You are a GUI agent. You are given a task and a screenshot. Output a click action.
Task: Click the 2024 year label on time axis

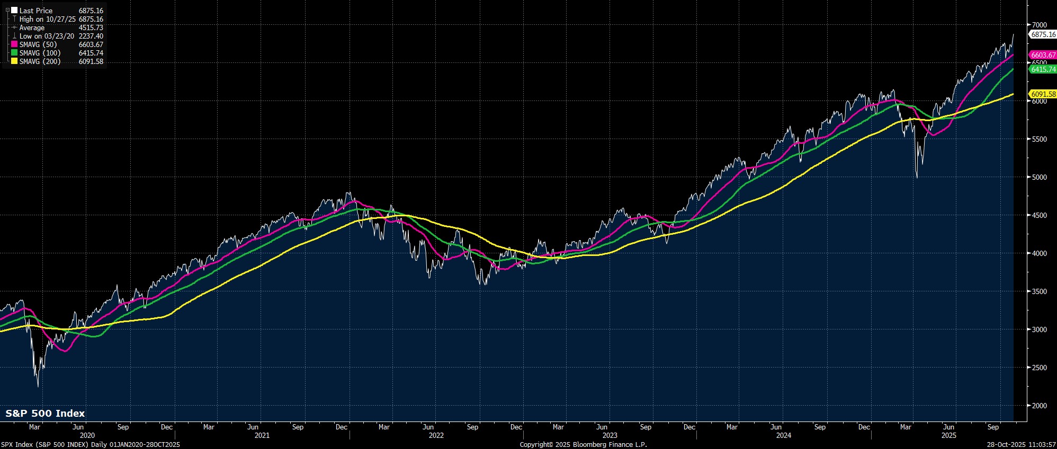(x=783, y=435)
